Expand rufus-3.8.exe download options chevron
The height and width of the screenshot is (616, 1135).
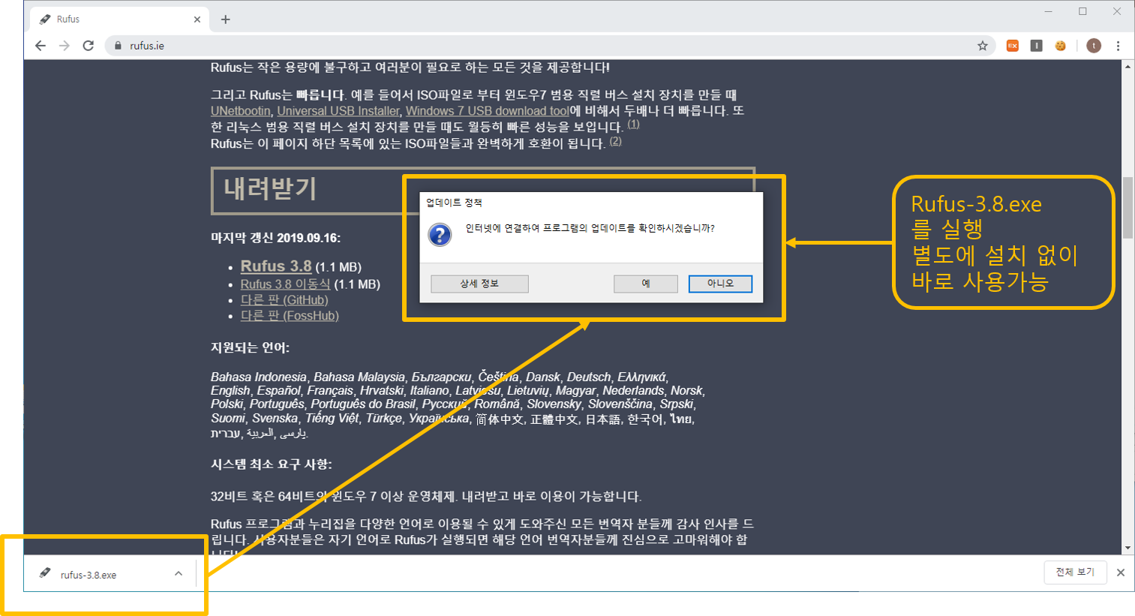[179, 574]
